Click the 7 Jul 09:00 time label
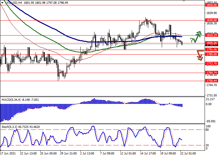This screenshot has width=219, height=156. (107, 154)
